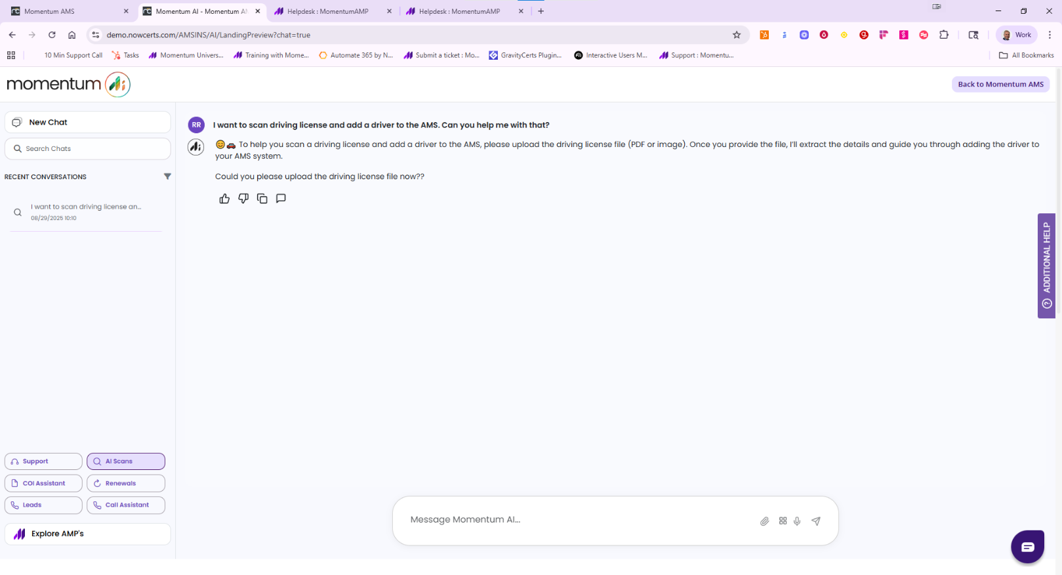Viewport: 1062px width, 575px height.
Task: Close the Momentum AI tab
Action: [258, 11]
